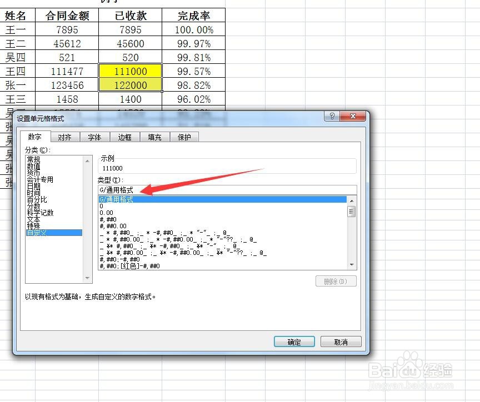Dismiss the dialog with 取消
The width and height of the screenshot is (480, 402).
(x=341, y=341)
